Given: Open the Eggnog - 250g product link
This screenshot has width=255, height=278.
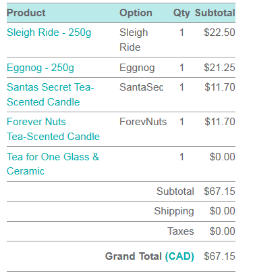Looking at the screenshot, I should 40,68.
